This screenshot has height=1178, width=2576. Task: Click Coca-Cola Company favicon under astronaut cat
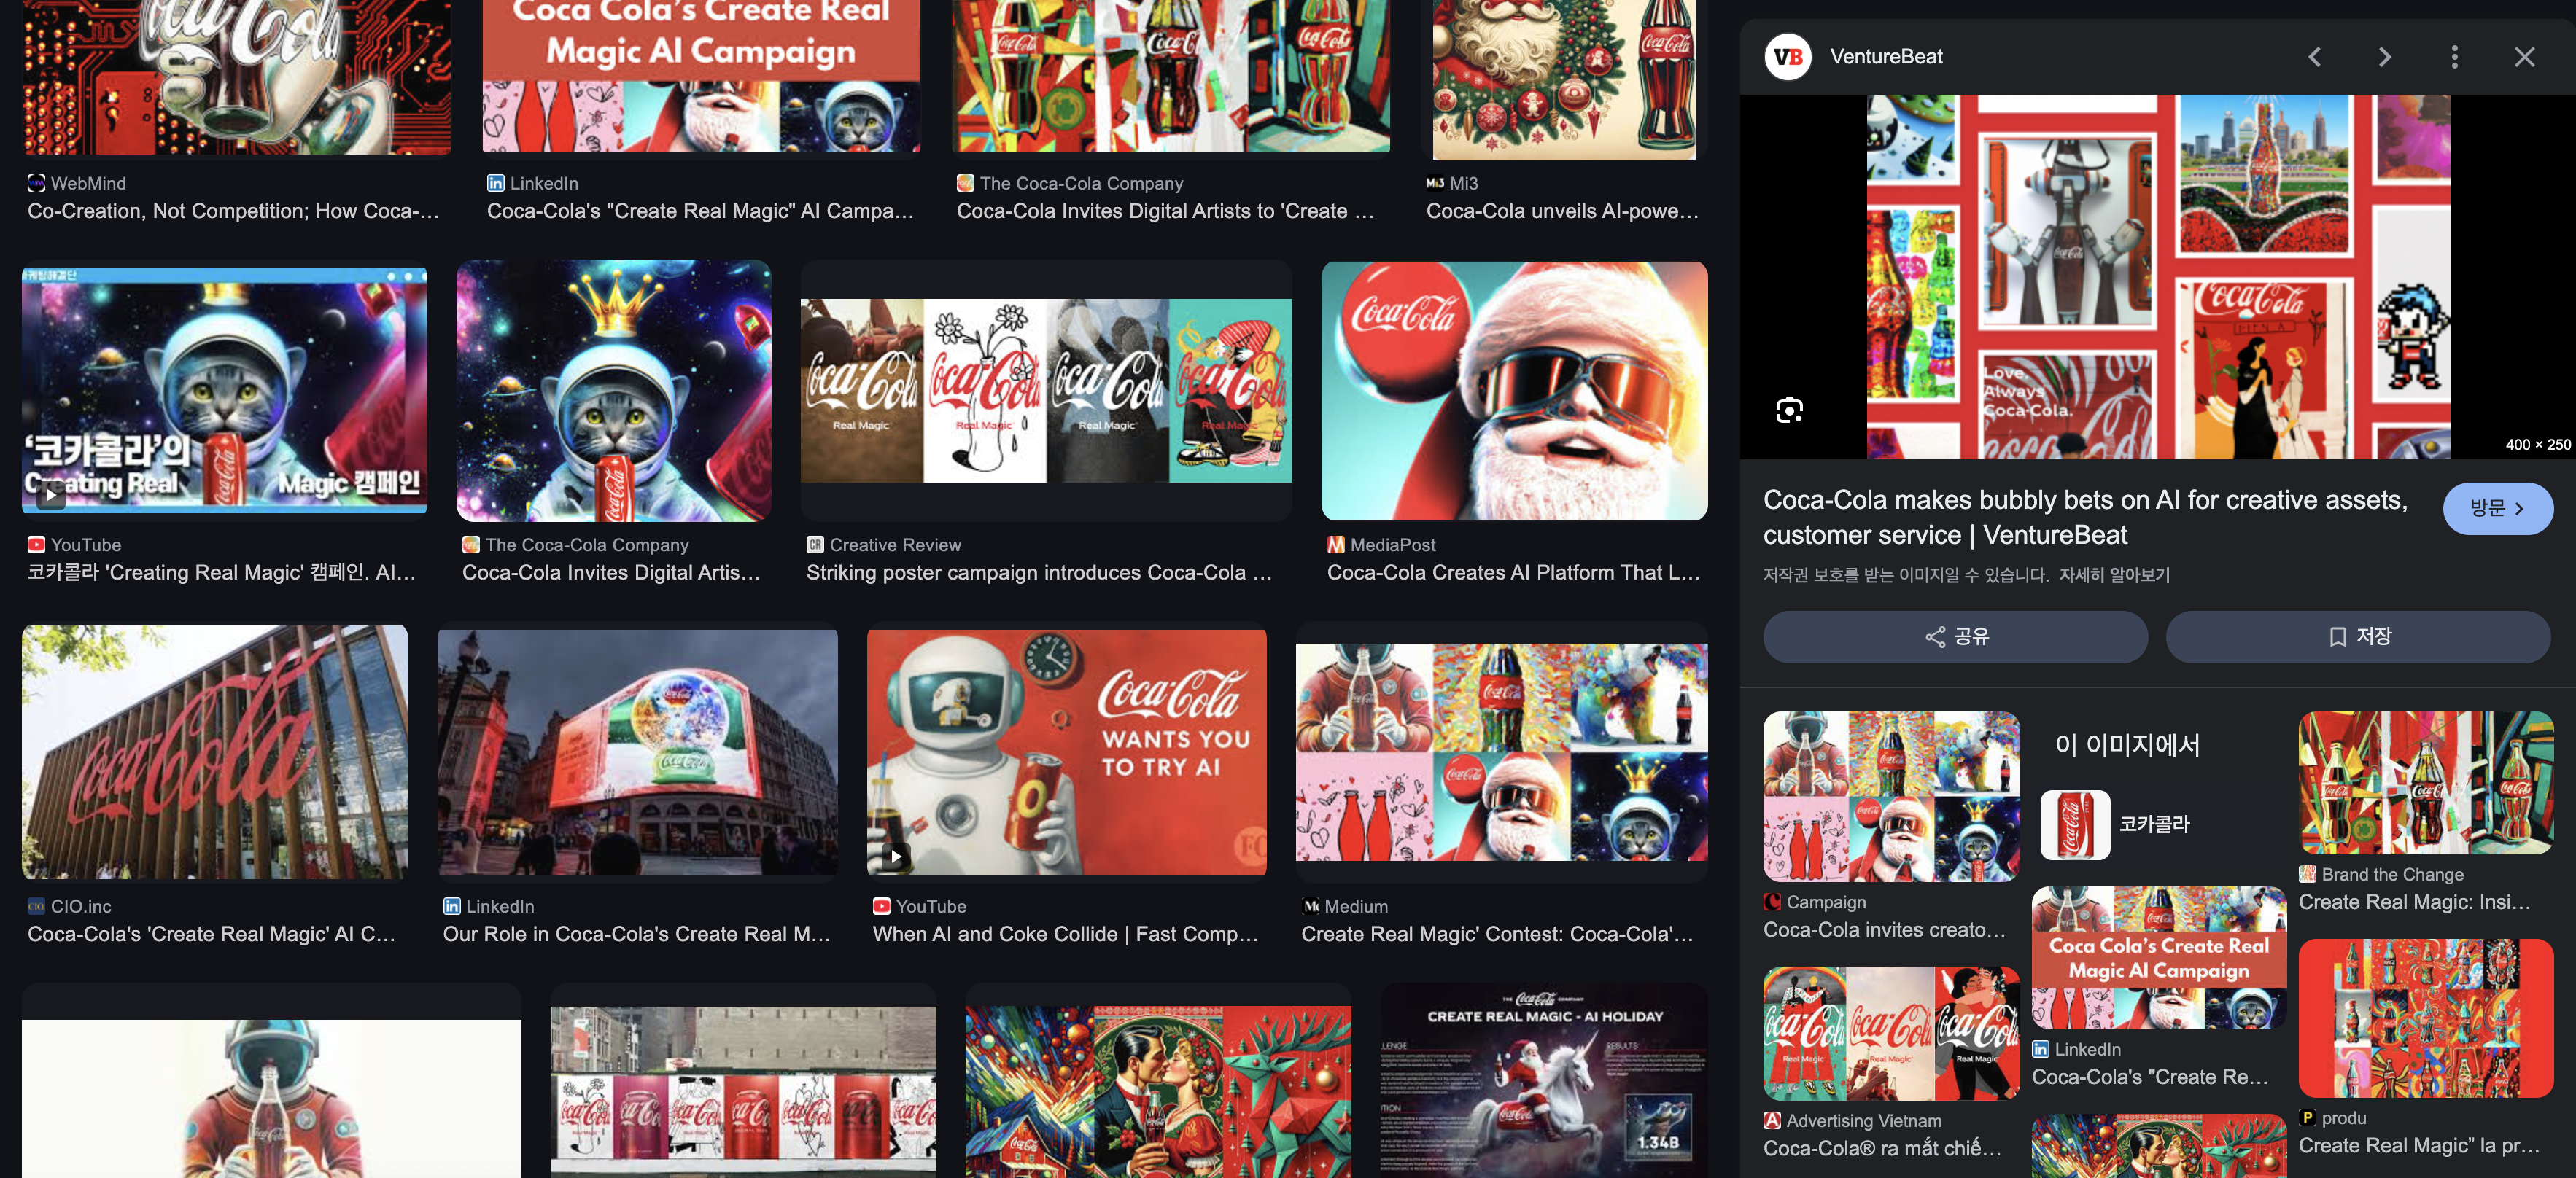click(470, 545)
